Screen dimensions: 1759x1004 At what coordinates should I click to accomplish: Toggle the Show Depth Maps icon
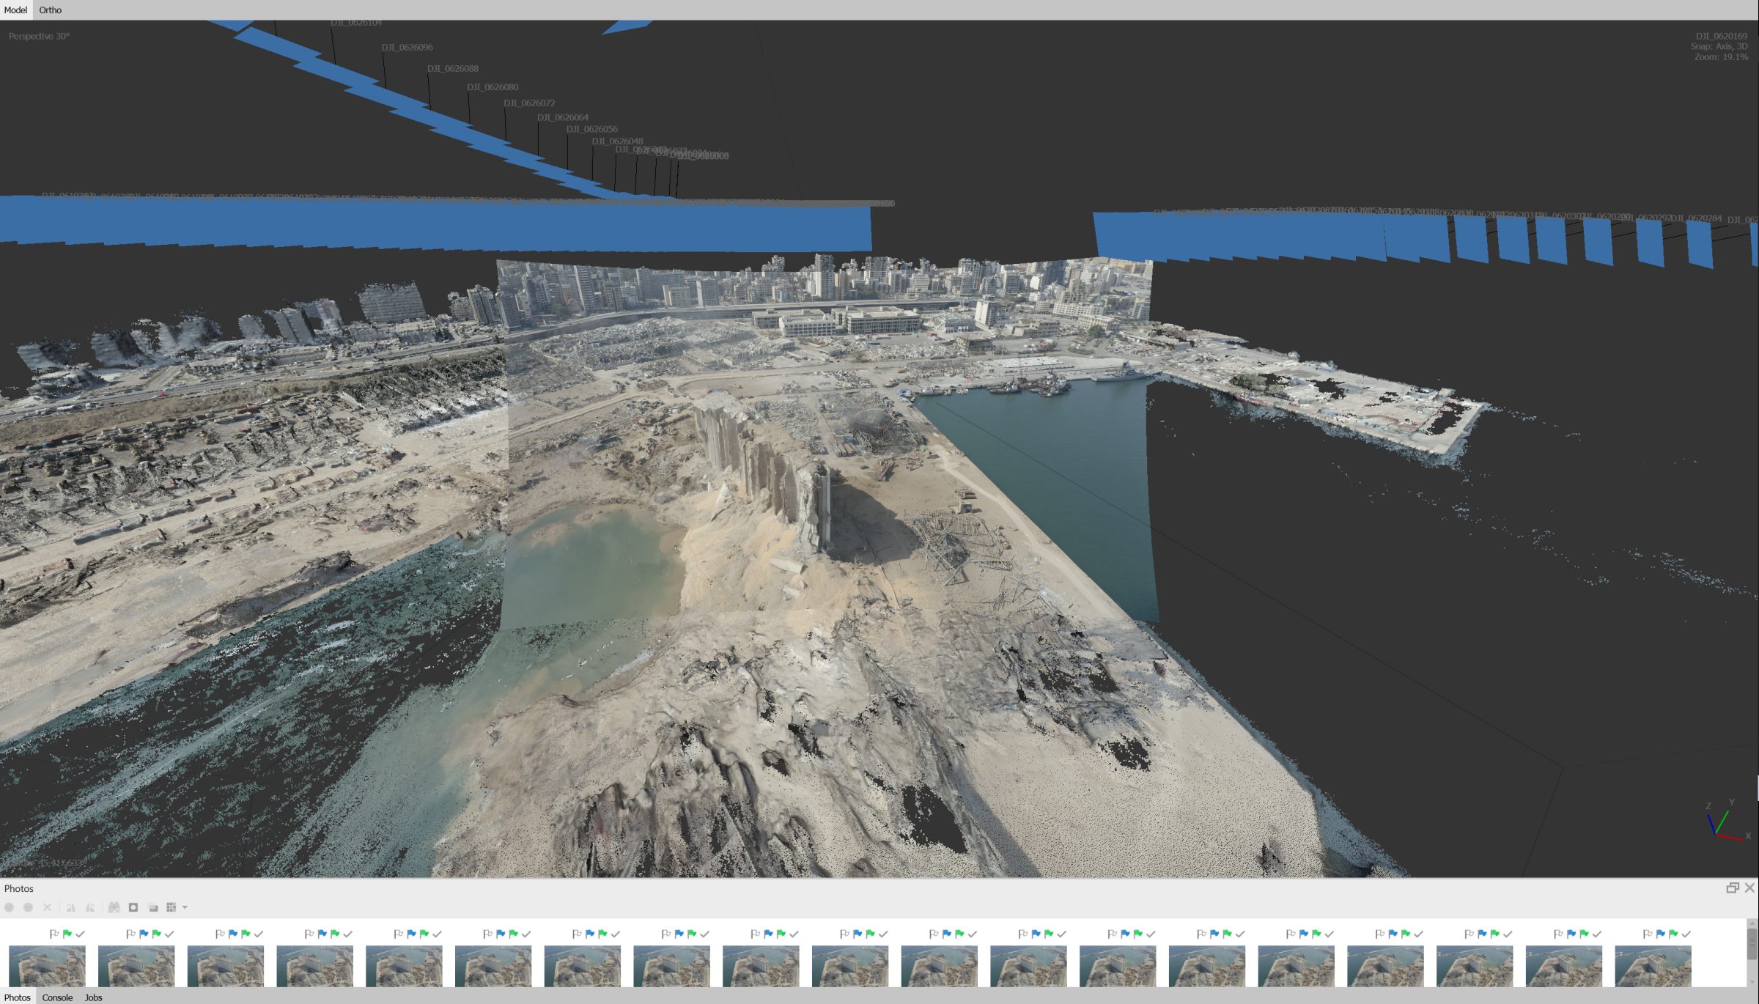point(153,907)
